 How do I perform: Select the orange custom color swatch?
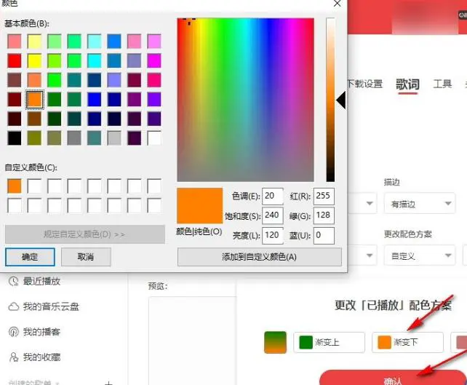15,186
